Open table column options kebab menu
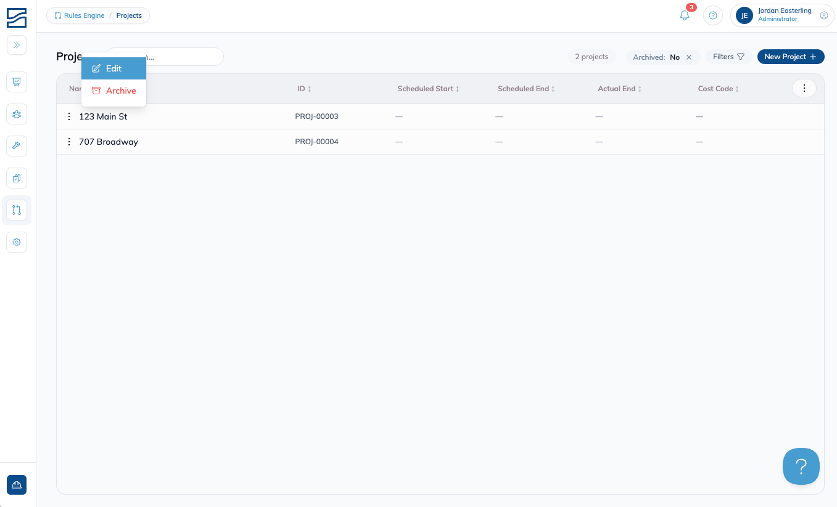Screen dimensions: 837x507 coord(804,89)
